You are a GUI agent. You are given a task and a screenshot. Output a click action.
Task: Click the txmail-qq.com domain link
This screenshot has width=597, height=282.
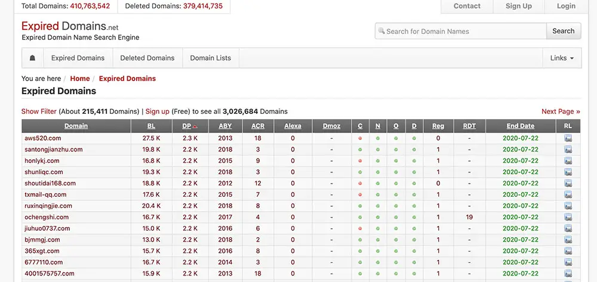pyautogui.click(x=45, y=194)
